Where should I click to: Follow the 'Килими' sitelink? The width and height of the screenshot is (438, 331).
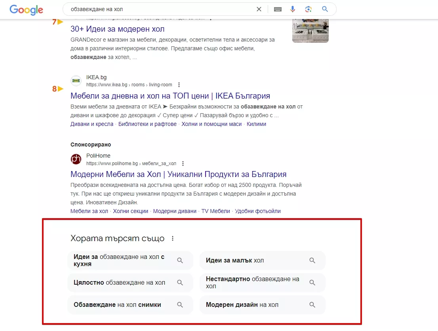click(257, 124)
